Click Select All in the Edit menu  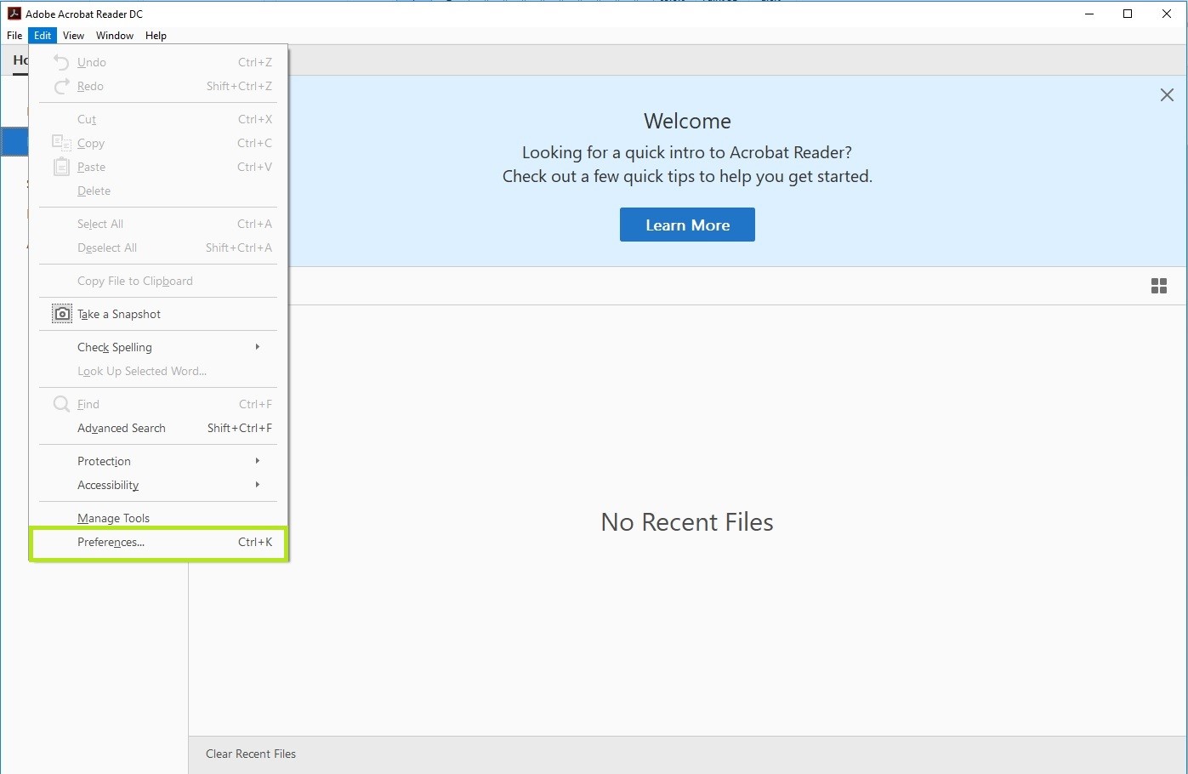pos(158,224)
